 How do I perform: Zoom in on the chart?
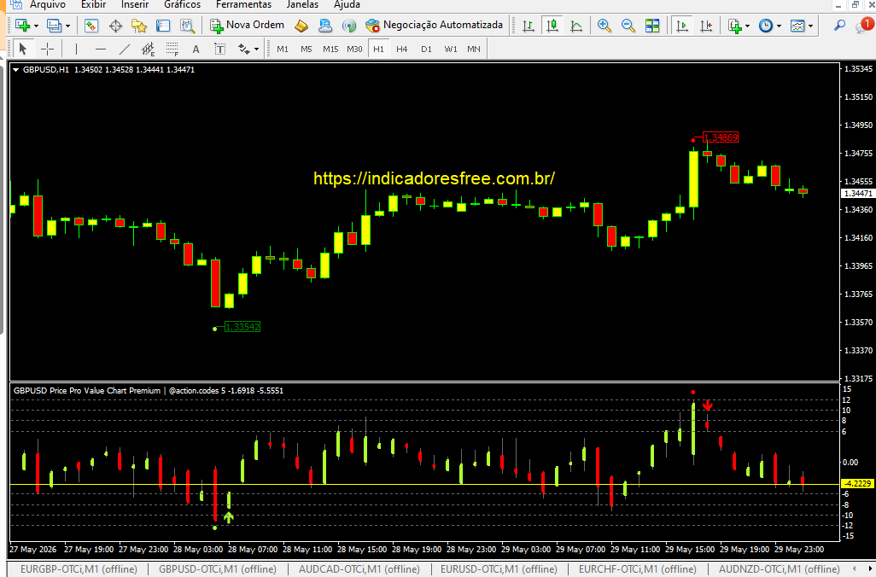pyautogui.click(x=604, y=26)
